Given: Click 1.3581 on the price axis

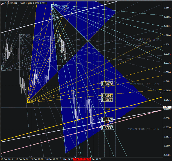Looking at the screenshot, I should [167, 118].
